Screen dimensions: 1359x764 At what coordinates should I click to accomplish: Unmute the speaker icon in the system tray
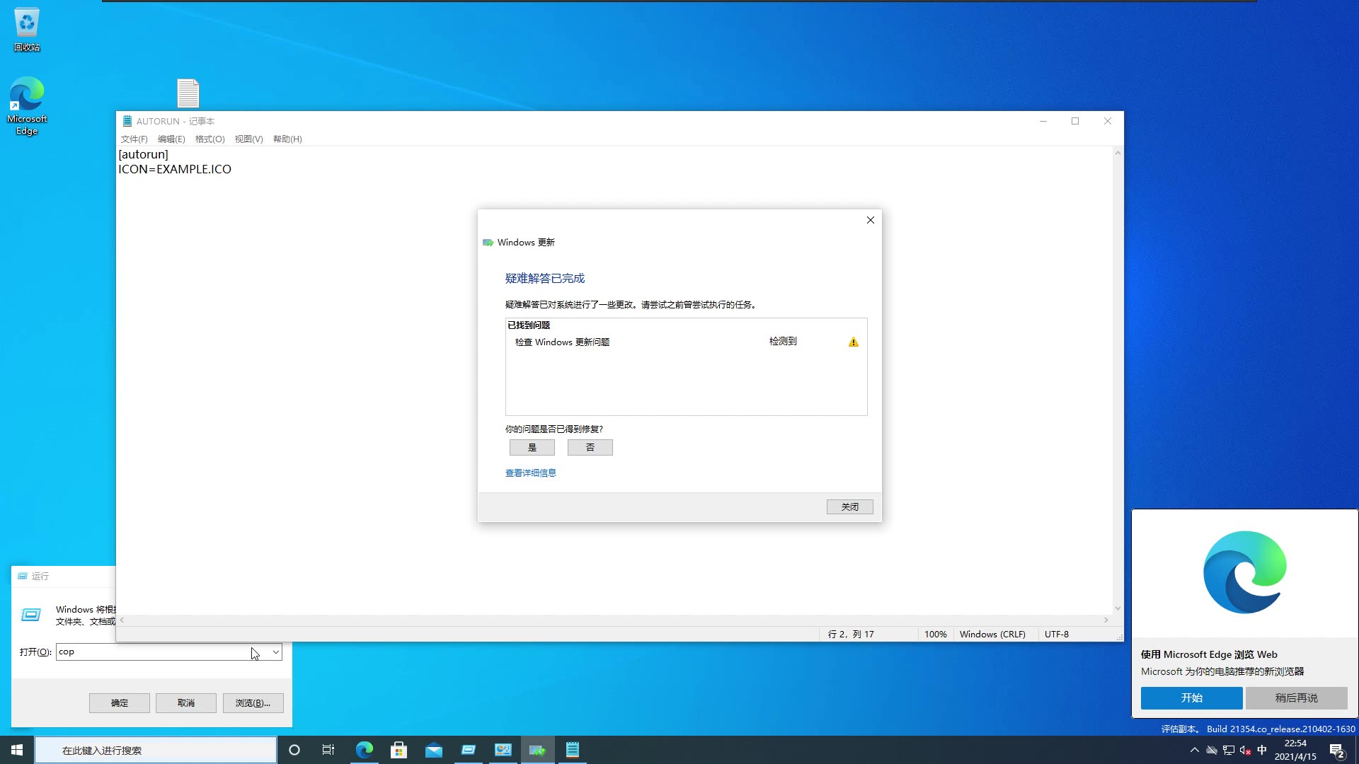(x=1244, y=751)
